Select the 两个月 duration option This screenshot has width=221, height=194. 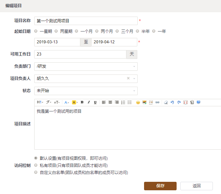tap(97, 31)
